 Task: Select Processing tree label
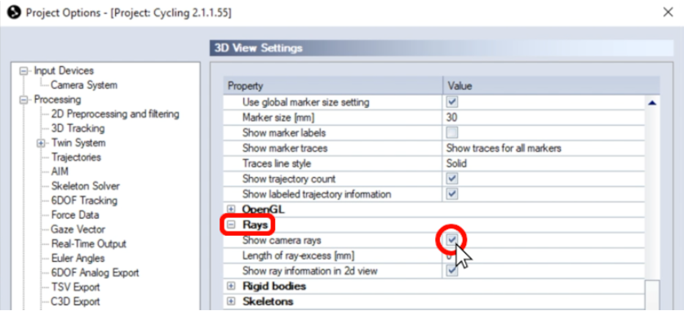(58, 100)
